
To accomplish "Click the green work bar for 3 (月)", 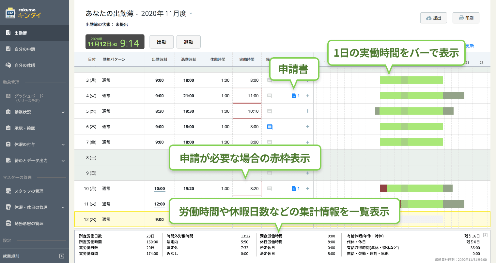I will coord(411,80).
